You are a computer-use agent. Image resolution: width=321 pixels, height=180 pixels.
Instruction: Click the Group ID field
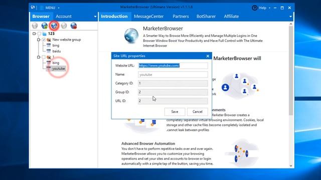[173, 92]
